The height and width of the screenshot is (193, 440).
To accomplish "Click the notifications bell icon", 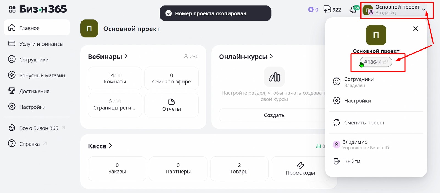I will coord(353,10).
